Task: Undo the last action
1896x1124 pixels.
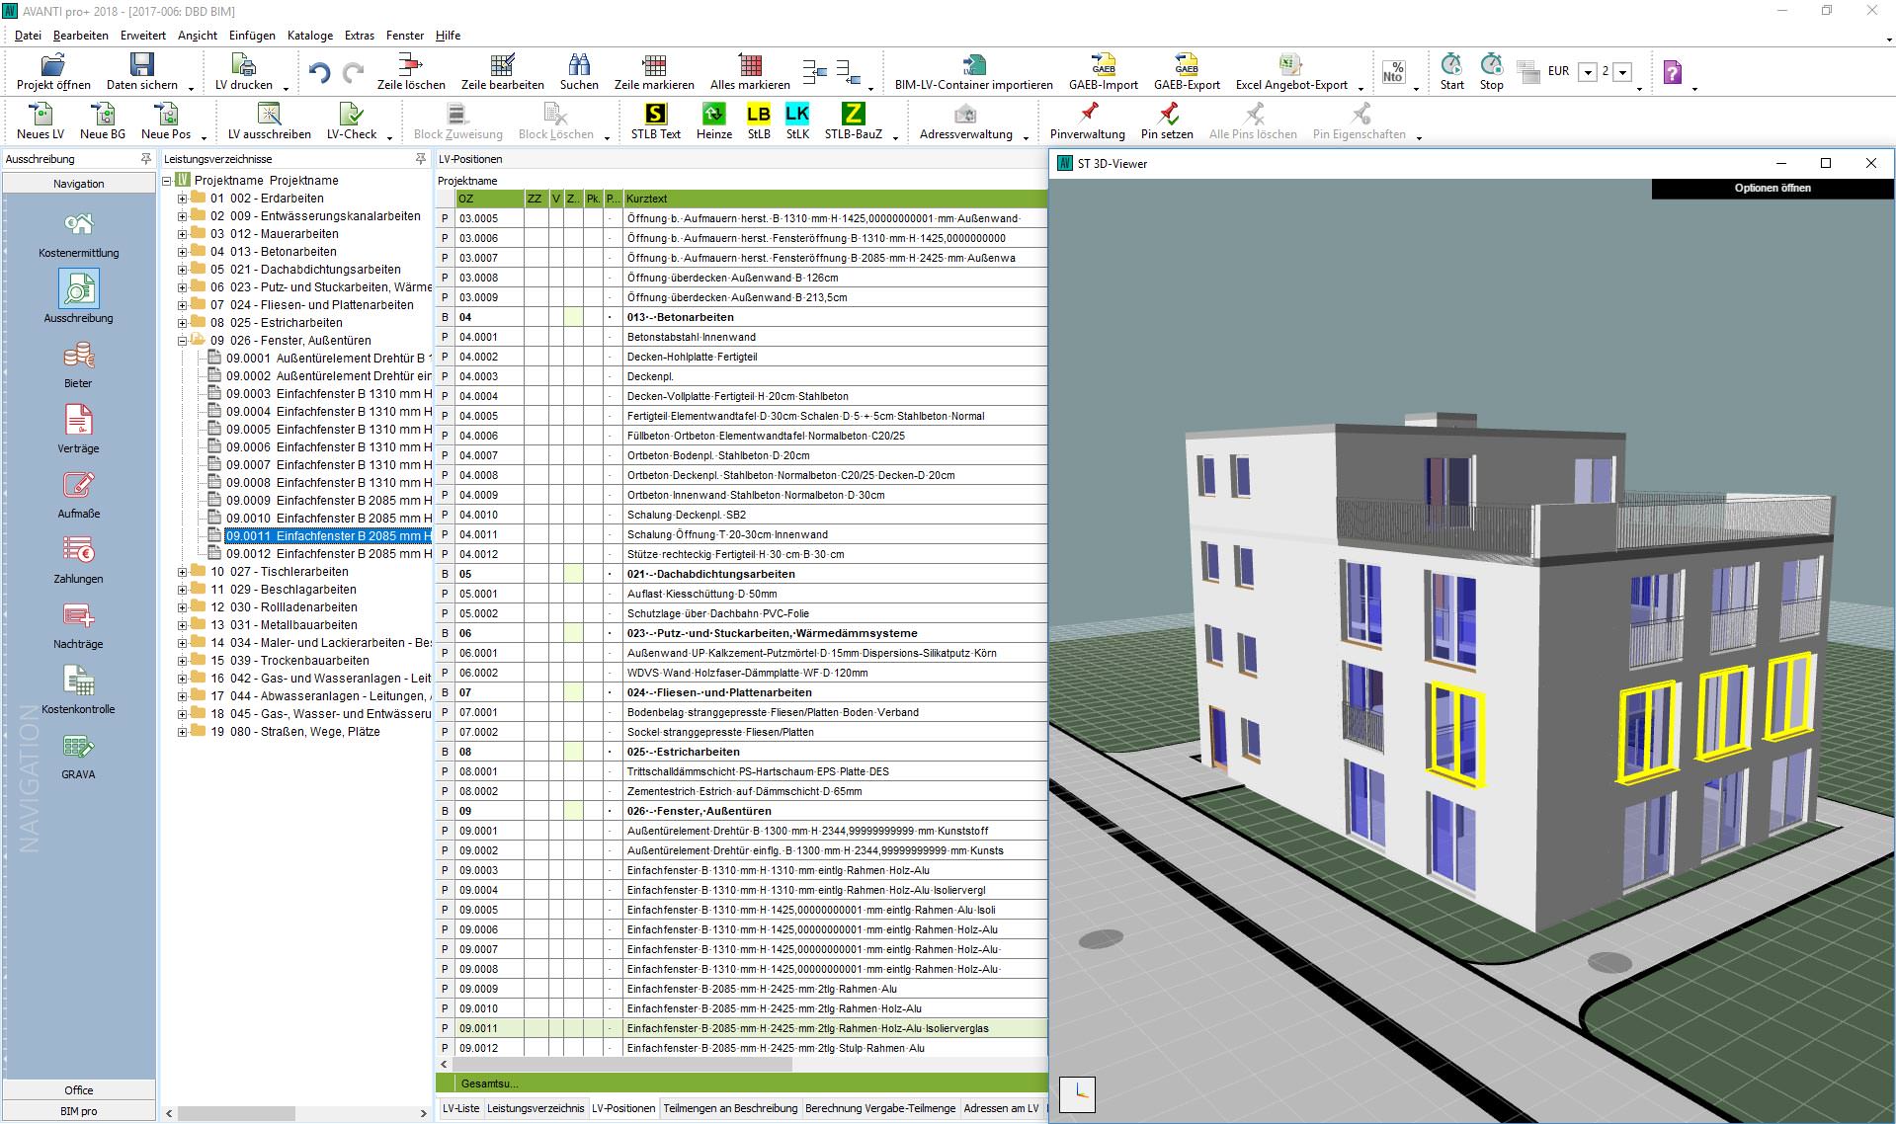Action: [x=319, y=73]
